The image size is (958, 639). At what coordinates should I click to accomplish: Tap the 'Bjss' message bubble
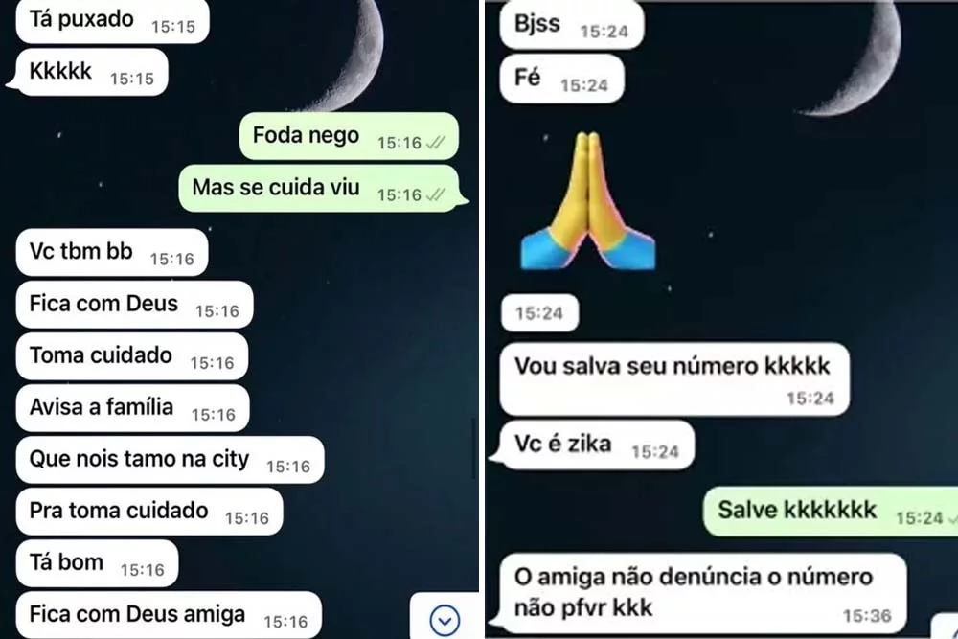tap(571, 25)
